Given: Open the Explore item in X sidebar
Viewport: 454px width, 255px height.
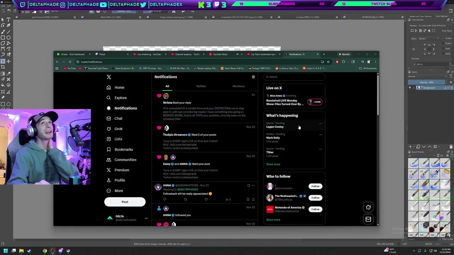Looking at the screenshot, I should point(117,98).
